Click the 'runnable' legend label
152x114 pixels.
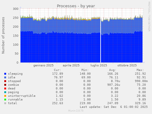point(15,100)
